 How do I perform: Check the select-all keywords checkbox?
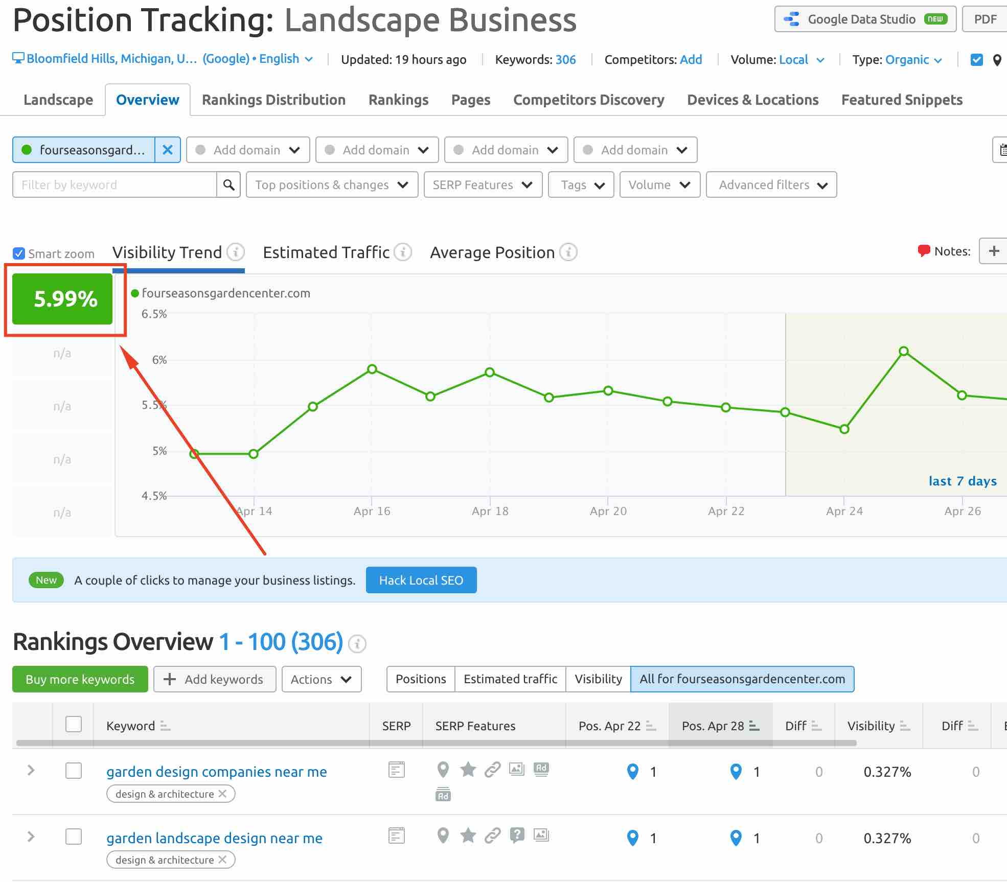pos(74,724)
